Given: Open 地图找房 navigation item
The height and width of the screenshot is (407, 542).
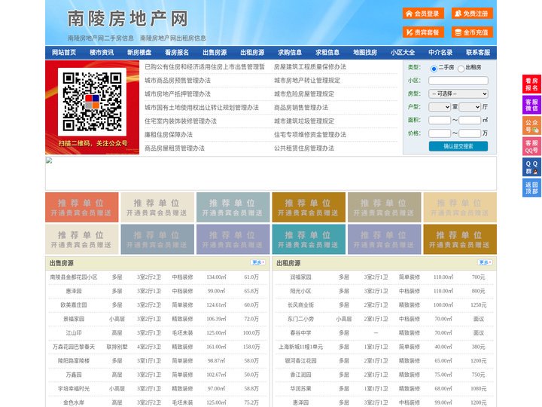Looking at the screenshot, I should click(365, 53).
